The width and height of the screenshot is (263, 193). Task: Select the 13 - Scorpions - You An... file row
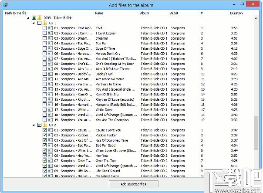point(73,89)
